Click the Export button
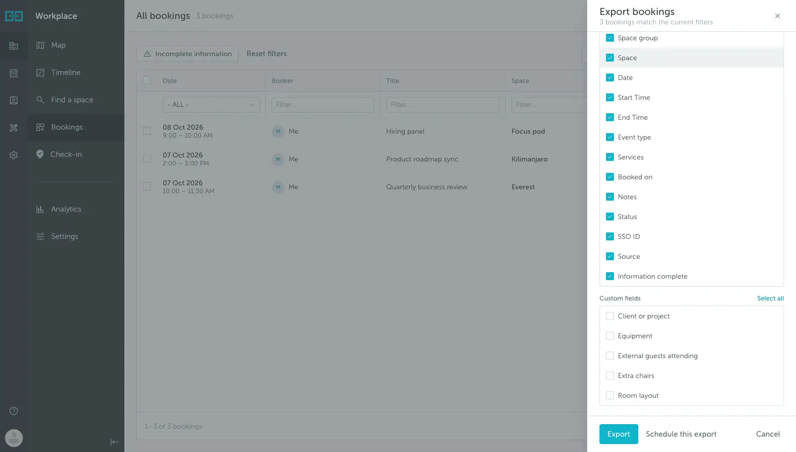The height and width of the screenshot is (452, 796). point(619,434)
